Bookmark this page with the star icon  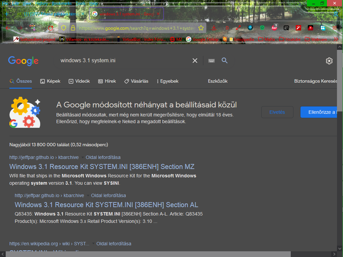(x=201, y=28)
